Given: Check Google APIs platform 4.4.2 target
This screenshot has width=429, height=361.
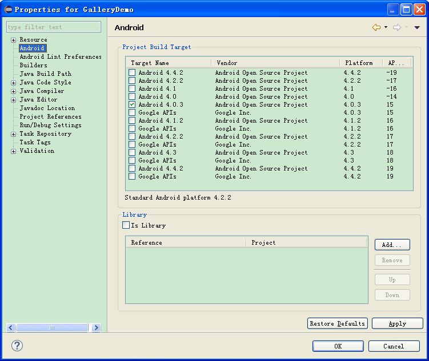Looking at the screenshot, I should click(132, 176).
